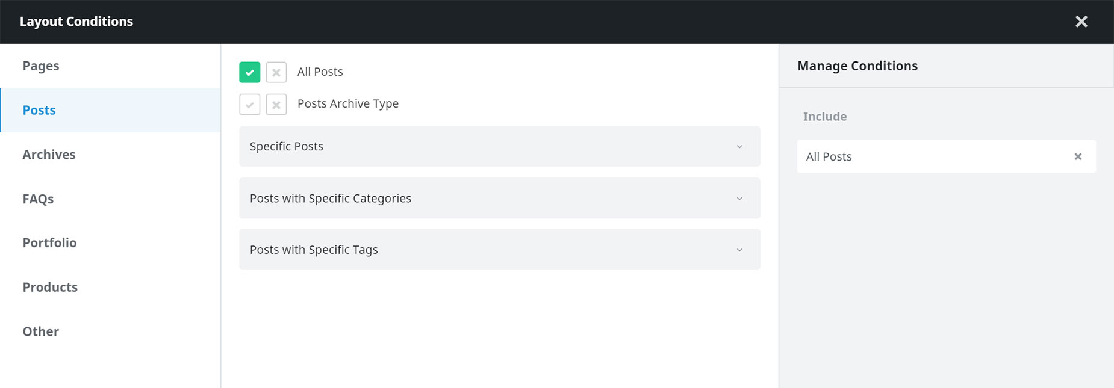Include Posts Archive Type with the checkmark box

249,105
